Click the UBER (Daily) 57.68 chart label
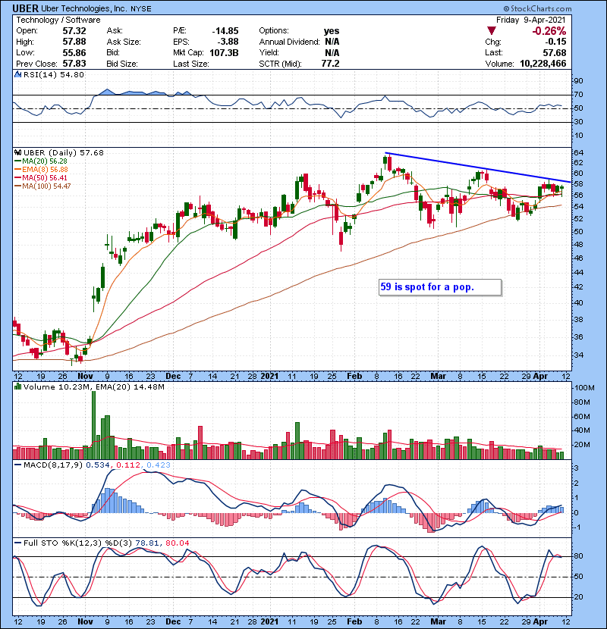 [64, 152]
